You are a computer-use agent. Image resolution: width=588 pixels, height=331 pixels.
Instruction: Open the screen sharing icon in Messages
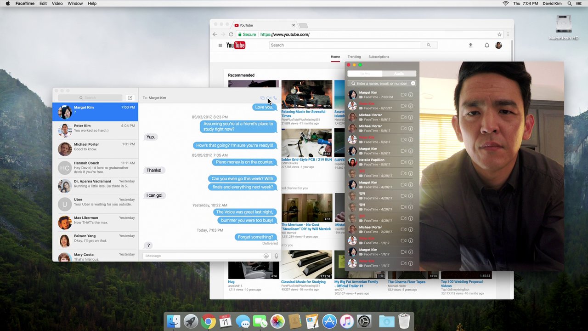click(262, 98)
